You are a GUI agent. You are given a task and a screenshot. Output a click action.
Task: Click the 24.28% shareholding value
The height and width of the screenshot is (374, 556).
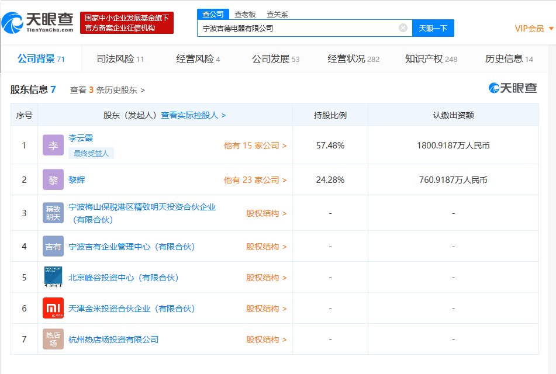[x=330, y=180]
